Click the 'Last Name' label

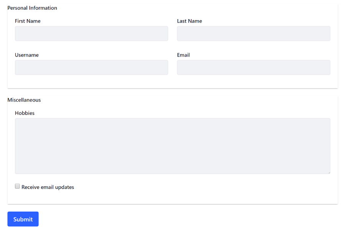pos(189,21)
